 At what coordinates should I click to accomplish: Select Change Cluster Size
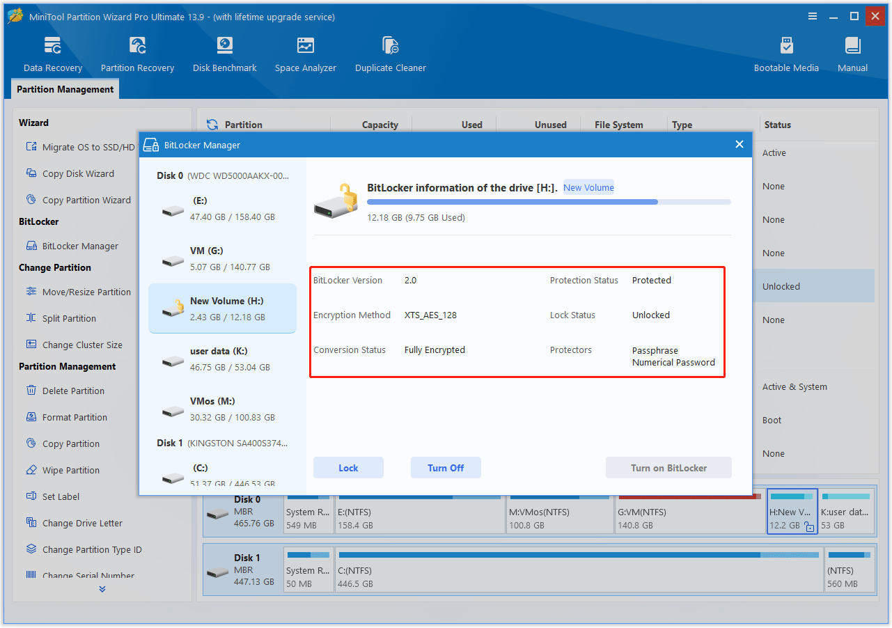click(x=74, y=345)
